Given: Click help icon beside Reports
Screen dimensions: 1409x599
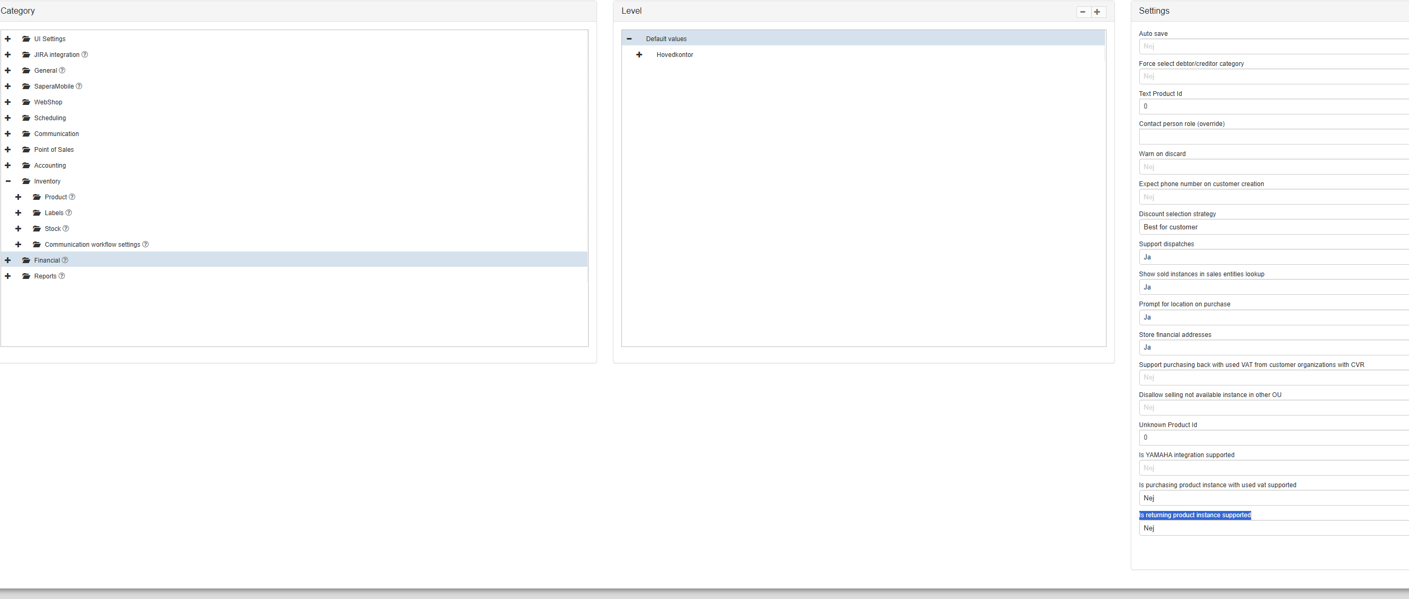Looking at the screenshot, I should point(62,276).
